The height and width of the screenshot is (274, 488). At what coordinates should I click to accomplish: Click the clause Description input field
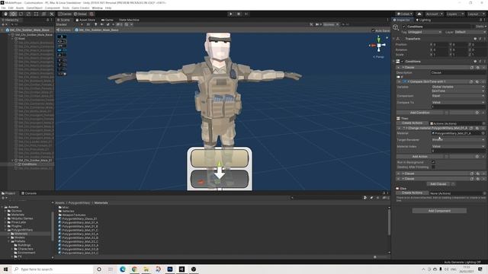pos(457,73)
